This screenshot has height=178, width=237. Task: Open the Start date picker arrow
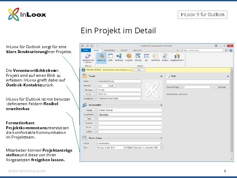point(125,147)
